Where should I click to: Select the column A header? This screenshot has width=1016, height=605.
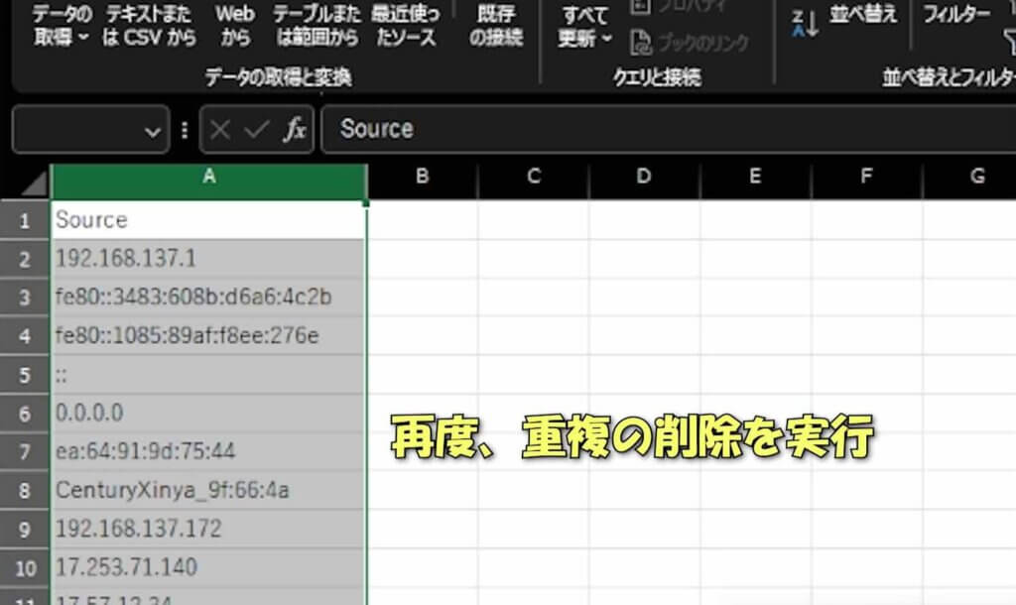[208, 177]
